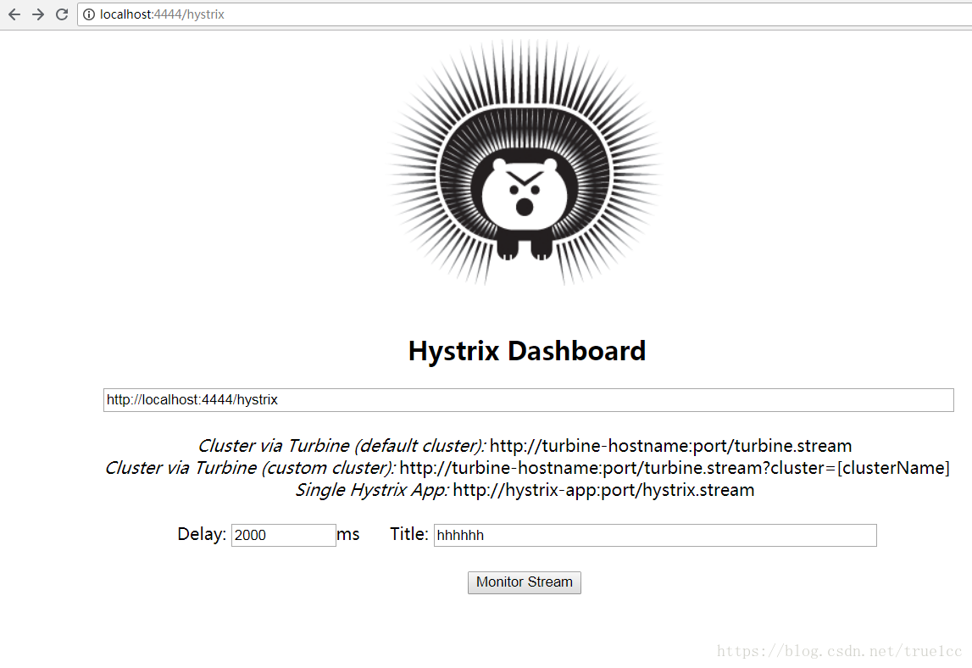Focus the browser address bar showing localhost:4444/hystrix
This screenshot has height=668, width=972.
point(525,14)
